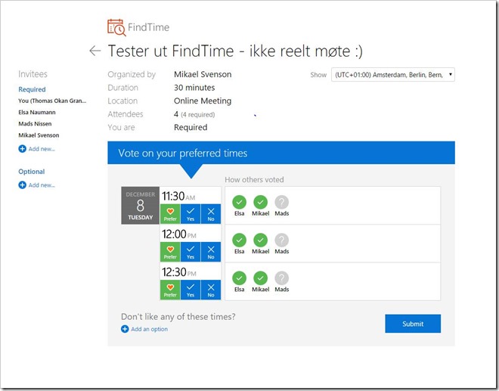Click the Online Meeting location value
This screenshot has width=499, height=391.
pos(203,101)
